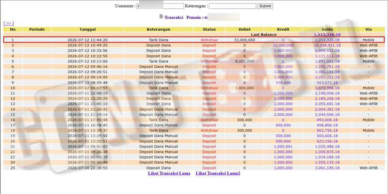Select debet amount 8,000,000
This screenshot has width=388, height=194.
point(244,61)
